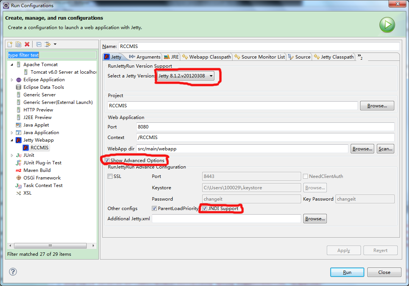This screenshot has width=409, height=286.
Task: Click the tree horizontal scrollbar thumb
Action: (x=50, y=246)
